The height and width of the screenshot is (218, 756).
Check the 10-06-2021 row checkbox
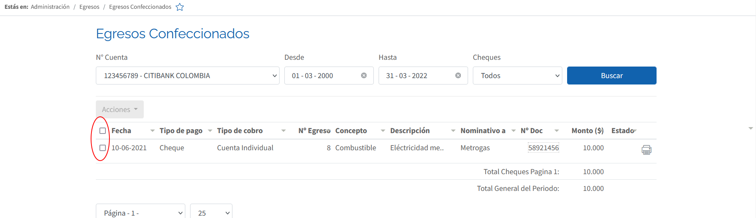[103, 148]
